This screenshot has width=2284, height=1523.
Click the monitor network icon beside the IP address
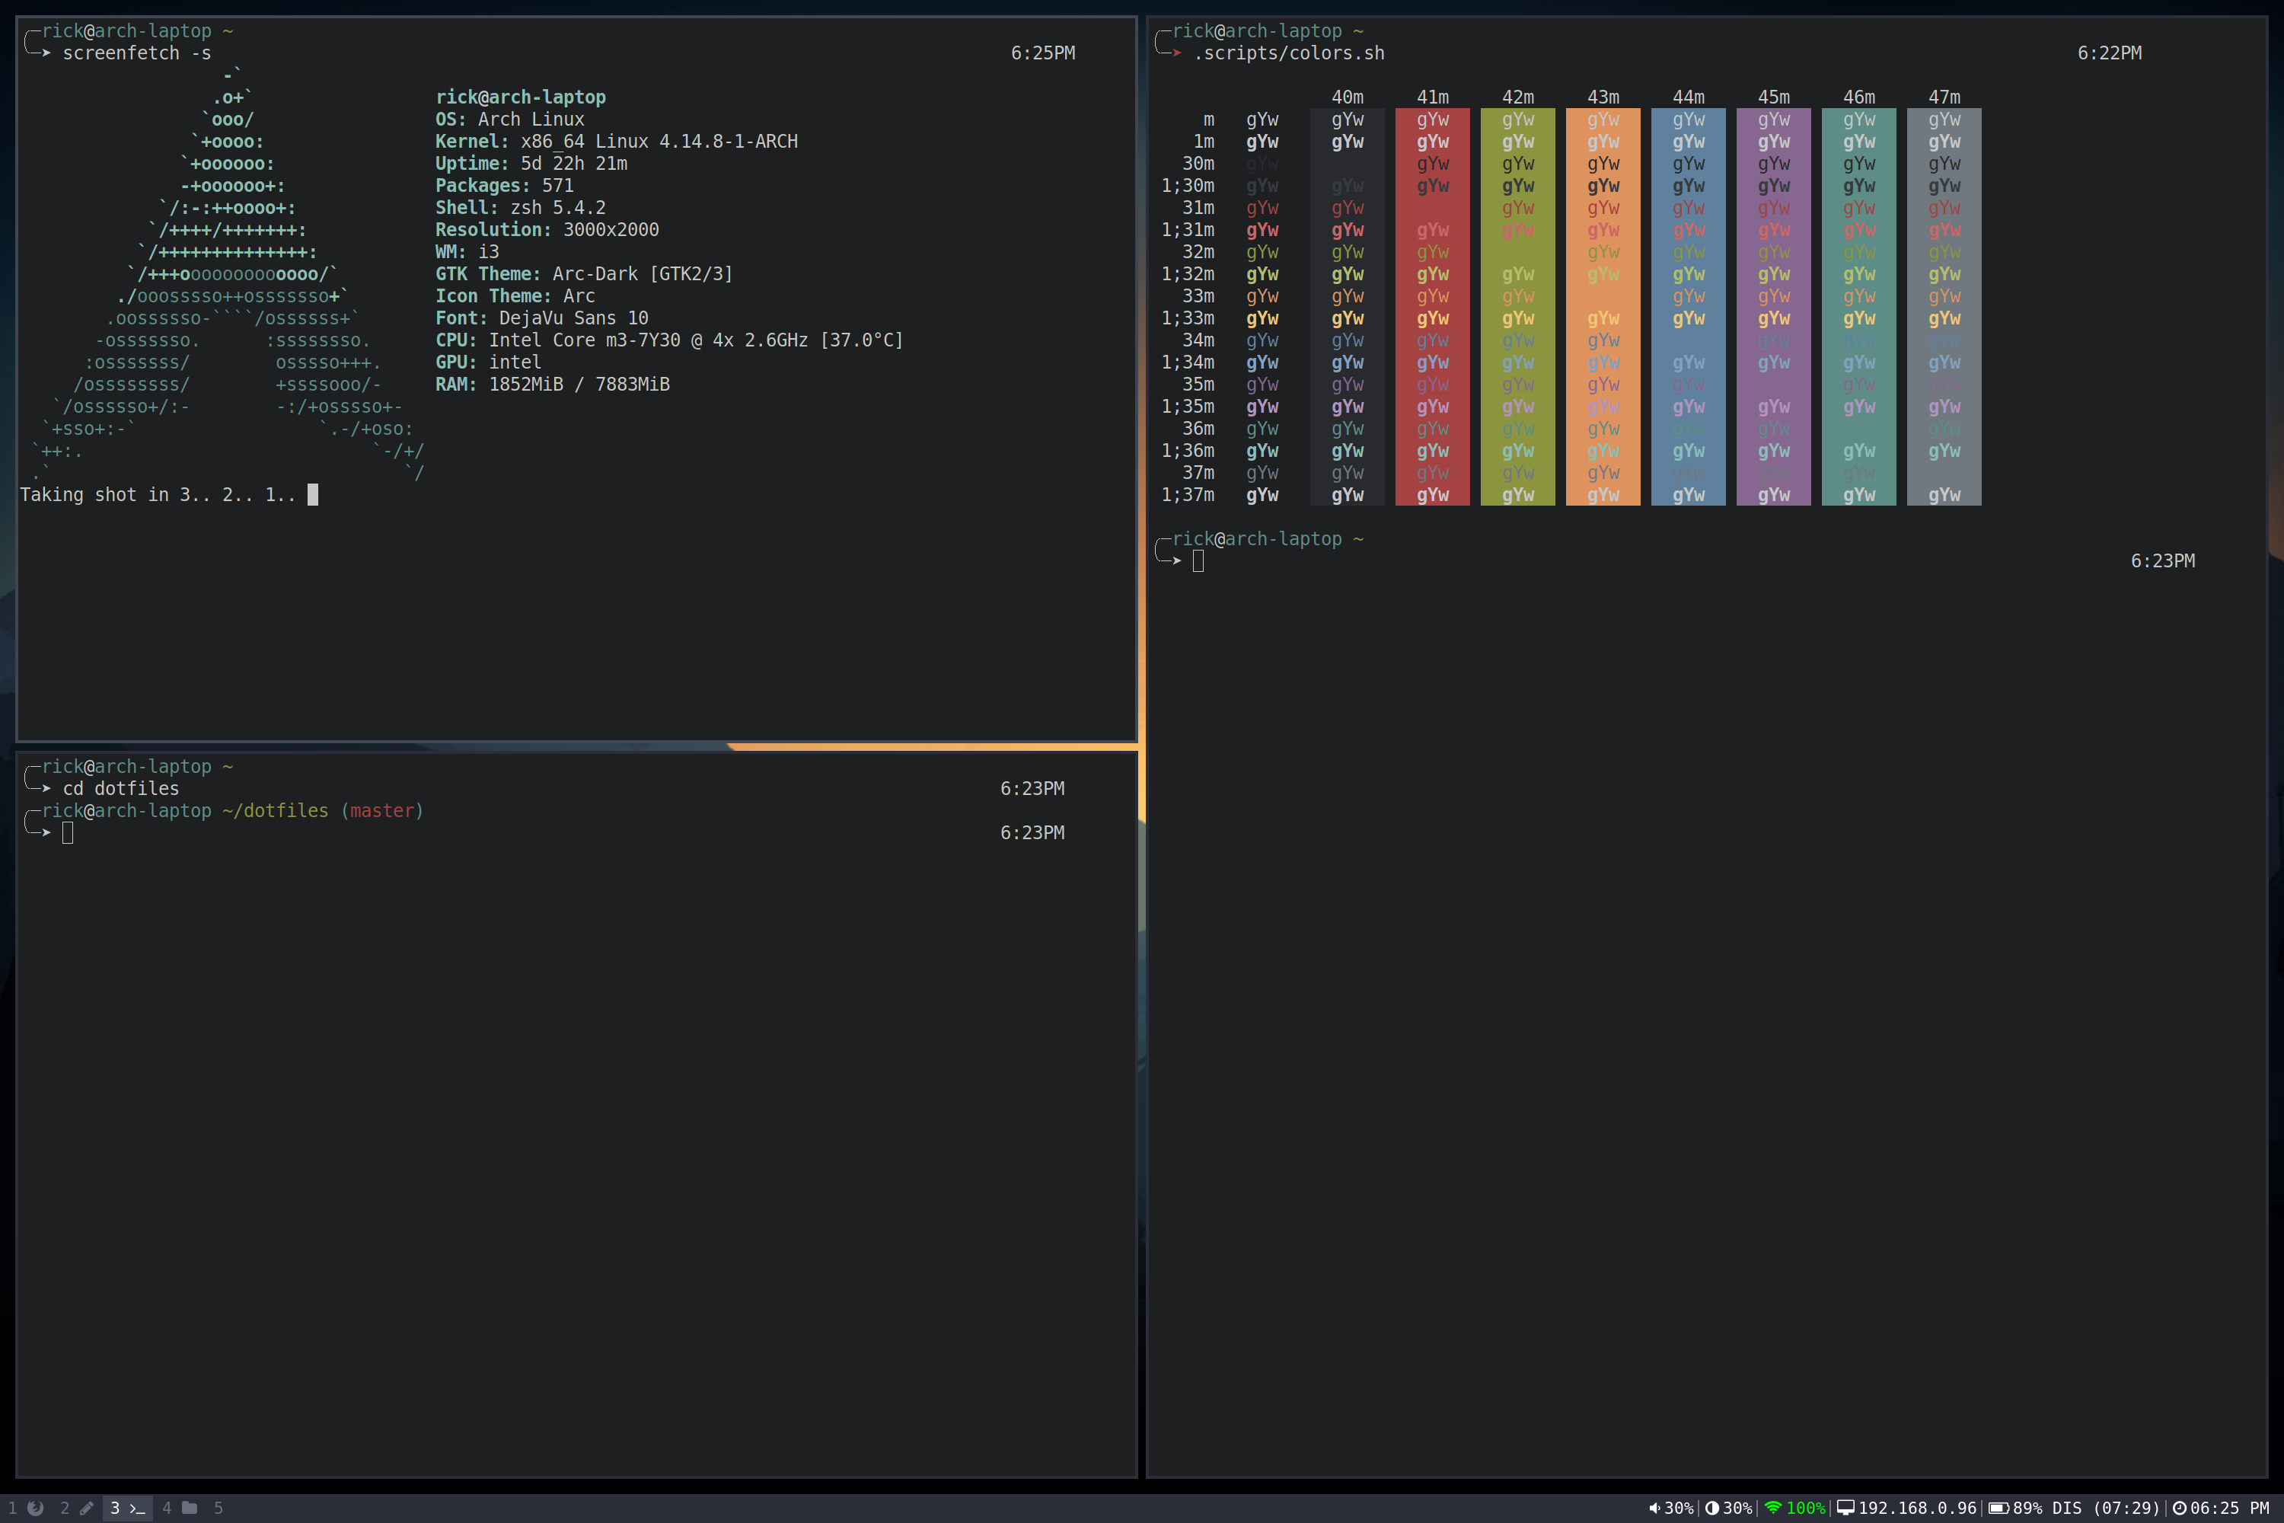coord(1845,1509)
